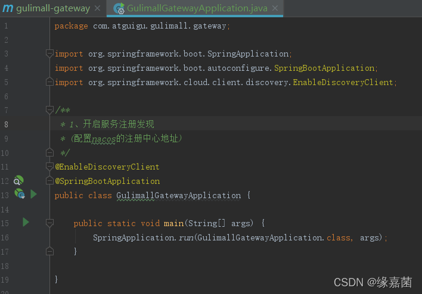The width and height of the screenshot is (422, 294).
Task: Click line number 8 in the gutter
Action: (6, 124)
